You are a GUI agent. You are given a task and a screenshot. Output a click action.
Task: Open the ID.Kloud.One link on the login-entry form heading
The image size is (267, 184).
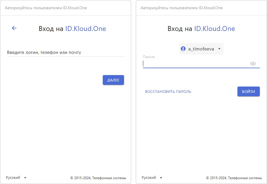click(x=86, y=29)
